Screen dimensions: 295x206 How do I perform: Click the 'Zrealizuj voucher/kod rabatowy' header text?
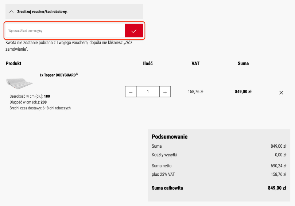tap(42, 12)
